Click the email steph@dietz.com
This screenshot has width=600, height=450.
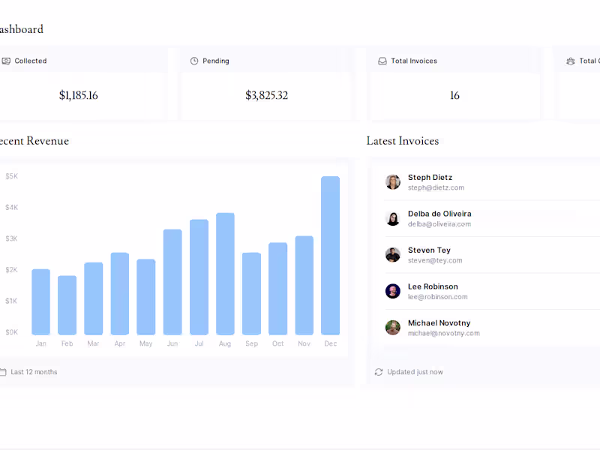click(436, 188)
